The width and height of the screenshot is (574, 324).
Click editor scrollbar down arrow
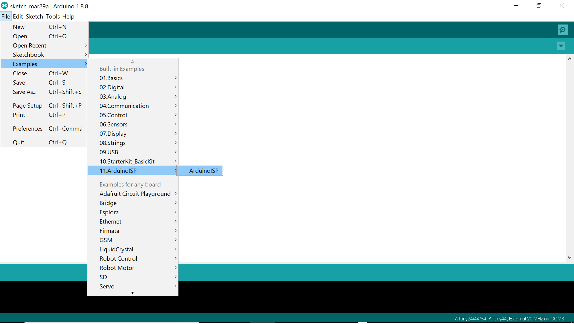pos(570,257)
